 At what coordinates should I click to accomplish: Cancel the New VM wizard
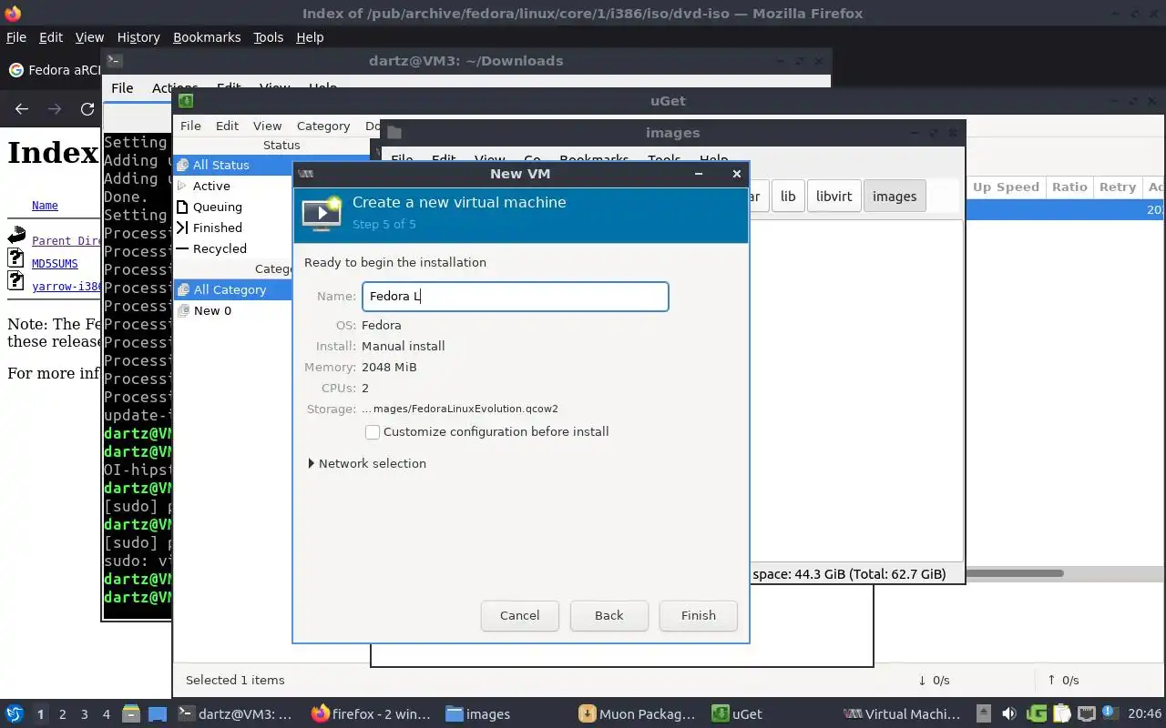[519, 615]
